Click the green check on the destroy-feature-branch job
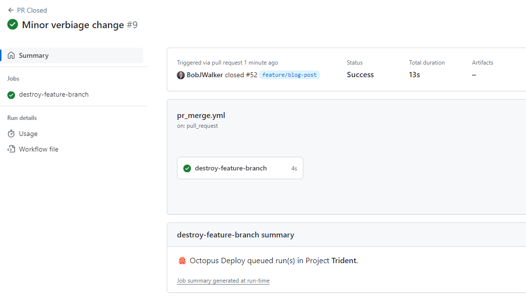Image resolution: width=526 pixels, height=302 pixels. 11,94
